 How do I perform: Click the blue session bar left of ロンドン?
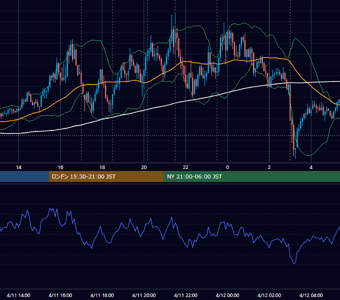[24, 176]
